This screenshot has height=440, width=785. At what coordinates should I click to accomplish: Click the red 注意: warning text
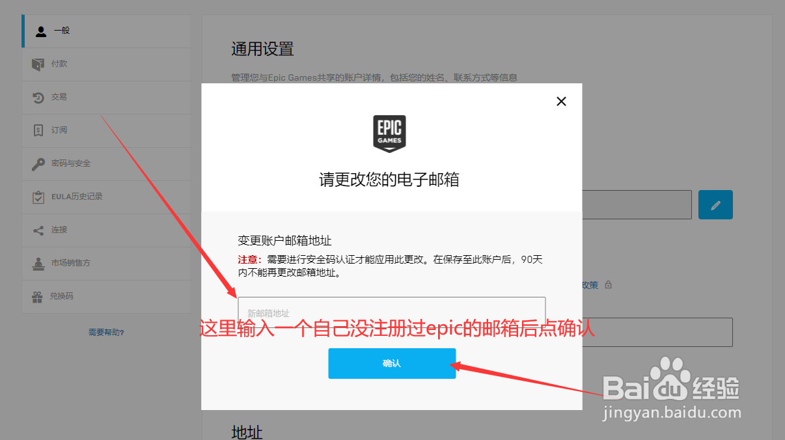[x=251, y=260]
